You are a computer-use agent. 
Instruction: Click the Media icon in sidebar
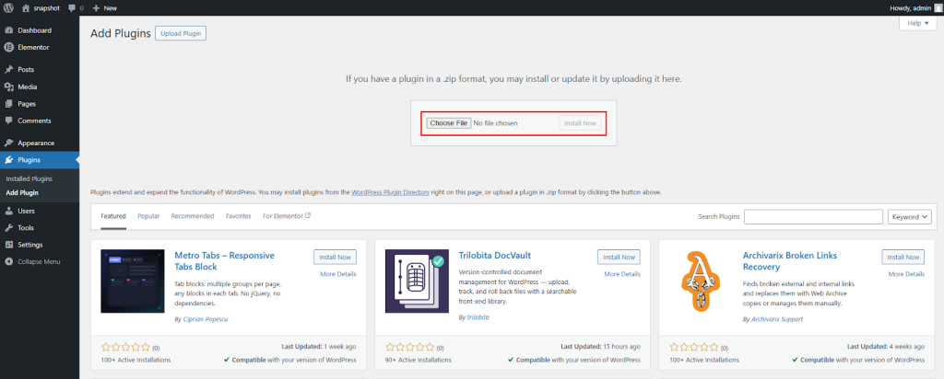(9, 86)
